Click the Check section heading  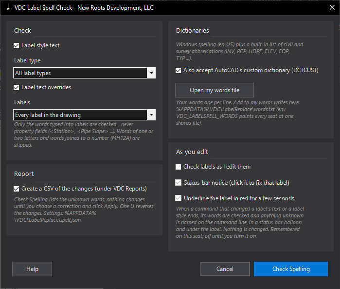(22, 30)
